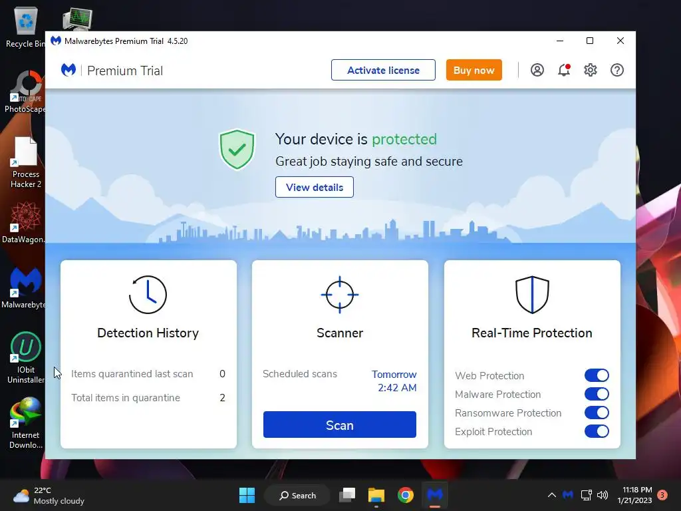This screenshot has width=681, height=511.
Task: Click the Real-Time Protection shield icon
Action: (x=532, y=295)
